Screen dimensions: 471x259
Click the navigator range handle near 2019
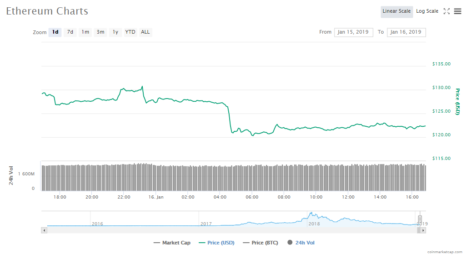tap(420, 219)
